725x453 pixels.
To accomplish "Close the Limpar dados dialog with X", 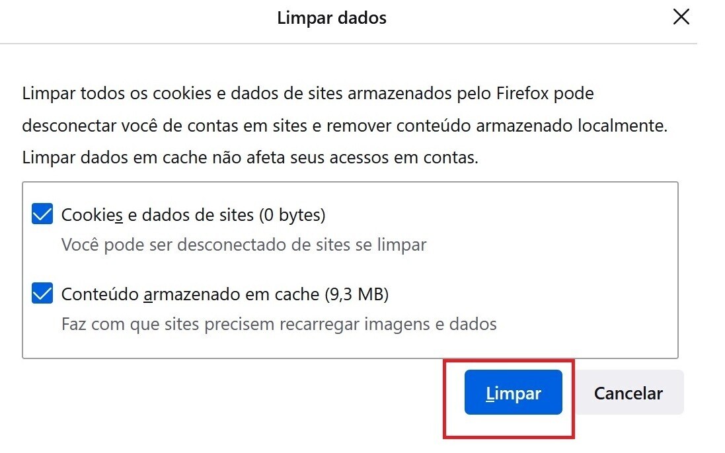I will pyautogui.click(x=681, y=18).
